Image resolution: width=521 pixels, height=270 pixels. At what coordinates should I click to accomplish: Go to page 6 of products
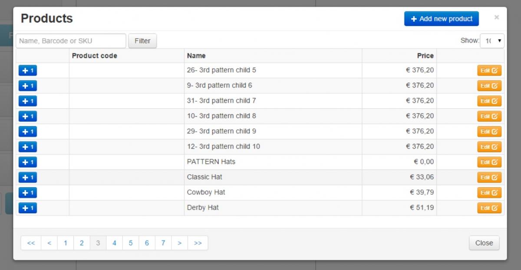click(147, 243)
